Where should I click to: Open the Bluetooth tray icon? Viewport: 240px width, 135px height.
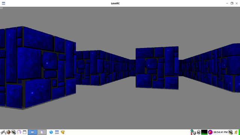51,132
